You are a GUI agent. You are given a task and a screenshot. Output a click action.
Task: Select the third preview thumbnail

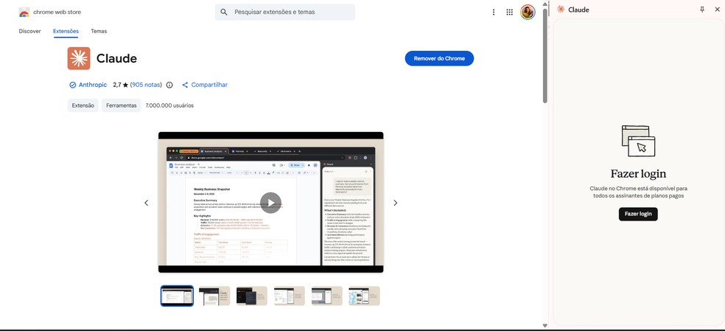(252, 296)
